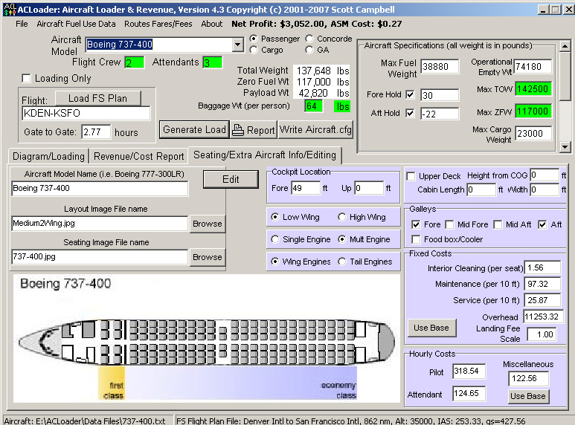Screen dimensions: 575x425
Task: Switch to the Revenue/Cost Report tab
Action: click(137, 156)
